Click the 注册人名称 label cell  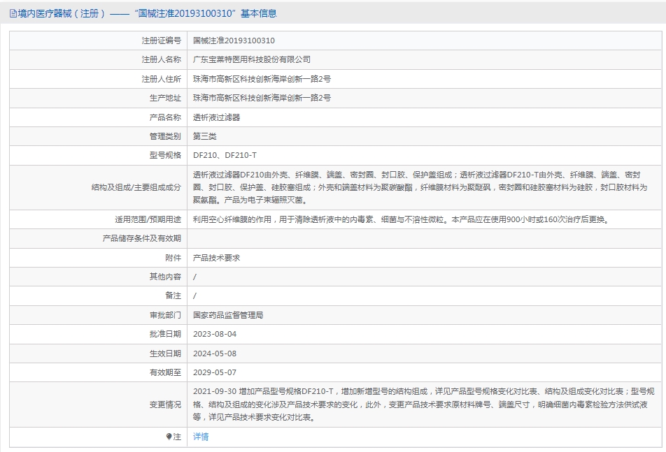[99, 60]
